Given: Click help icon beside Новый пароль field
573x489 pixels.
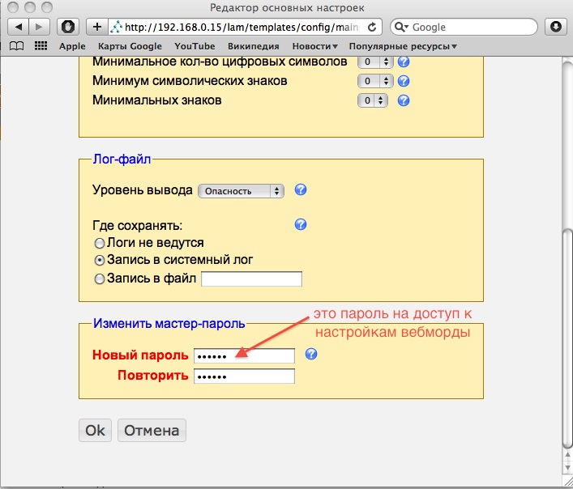Looking at the screenshot, I should click(310, 355).
